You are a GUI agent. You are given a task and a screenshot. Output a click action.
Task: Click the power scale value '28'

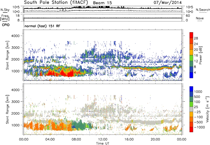pyautogui.click(x=196, y=38)
